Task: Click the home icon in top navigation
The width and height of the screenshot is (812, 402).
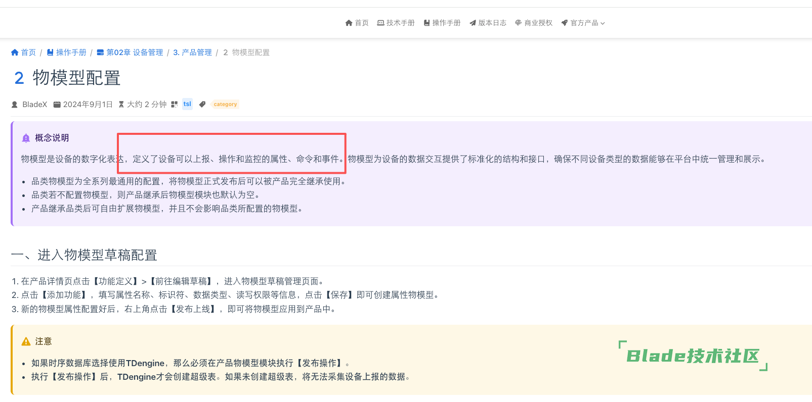Action: click(x=349, y=23)
